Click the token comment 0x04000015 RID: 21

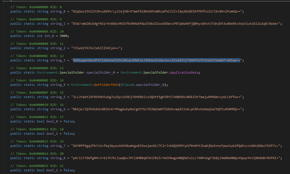[37, 166]
